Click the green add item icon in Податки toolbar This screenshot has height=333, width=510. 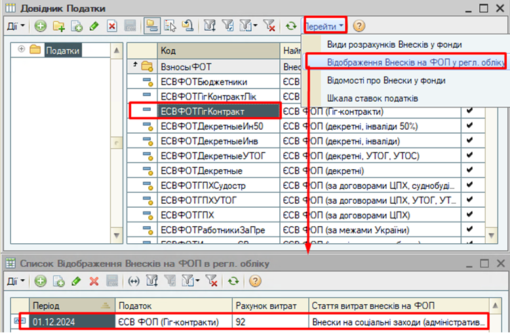41,27
